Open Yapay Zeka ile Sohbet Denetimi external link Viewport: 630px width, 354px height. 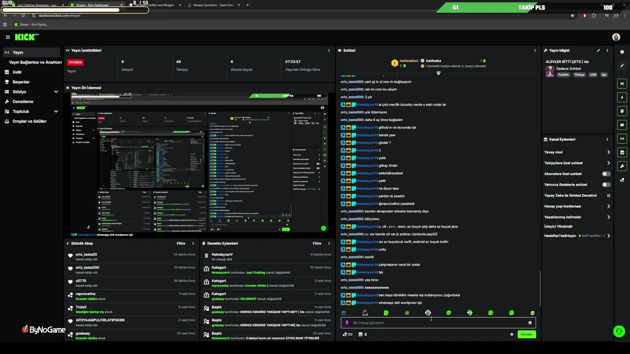tap(609, 195)
